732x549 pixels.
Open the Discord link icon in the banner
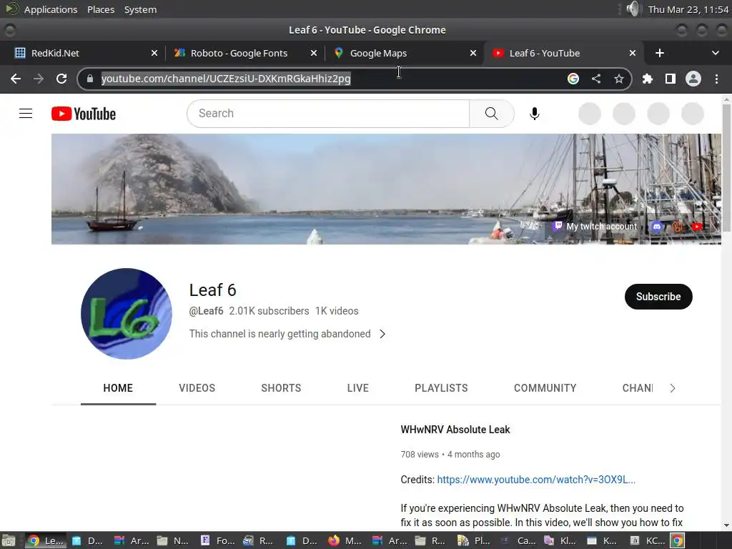657,227
